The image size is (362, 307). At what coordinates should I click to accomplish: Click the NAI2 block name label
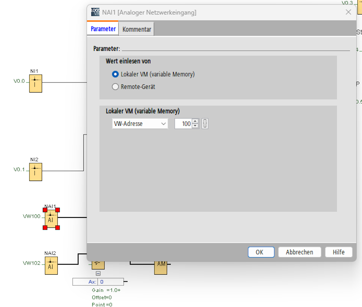coord(50,253)
